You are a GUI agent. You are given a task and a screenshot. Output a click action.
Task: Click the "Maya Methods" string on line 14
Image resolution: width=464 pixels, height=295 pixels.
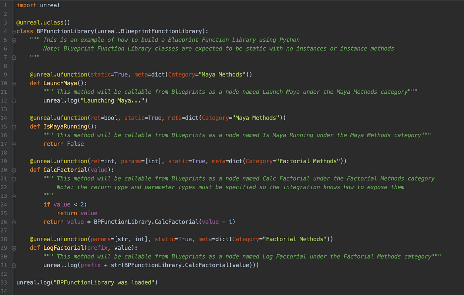(256, 118)
